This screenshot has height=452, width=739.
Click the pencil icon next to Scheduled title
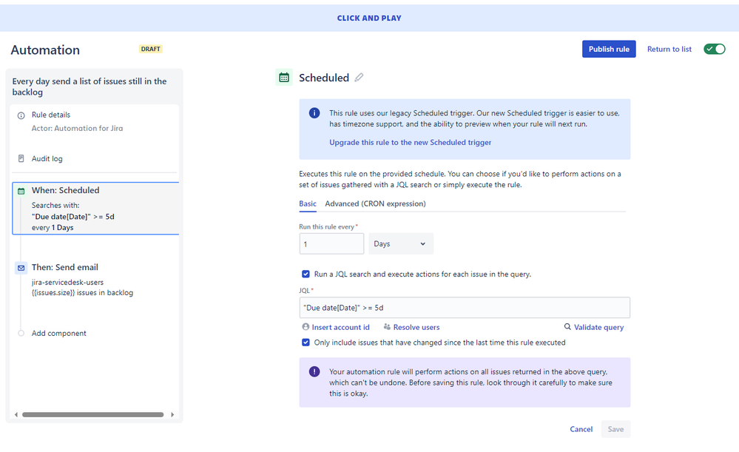359,77
